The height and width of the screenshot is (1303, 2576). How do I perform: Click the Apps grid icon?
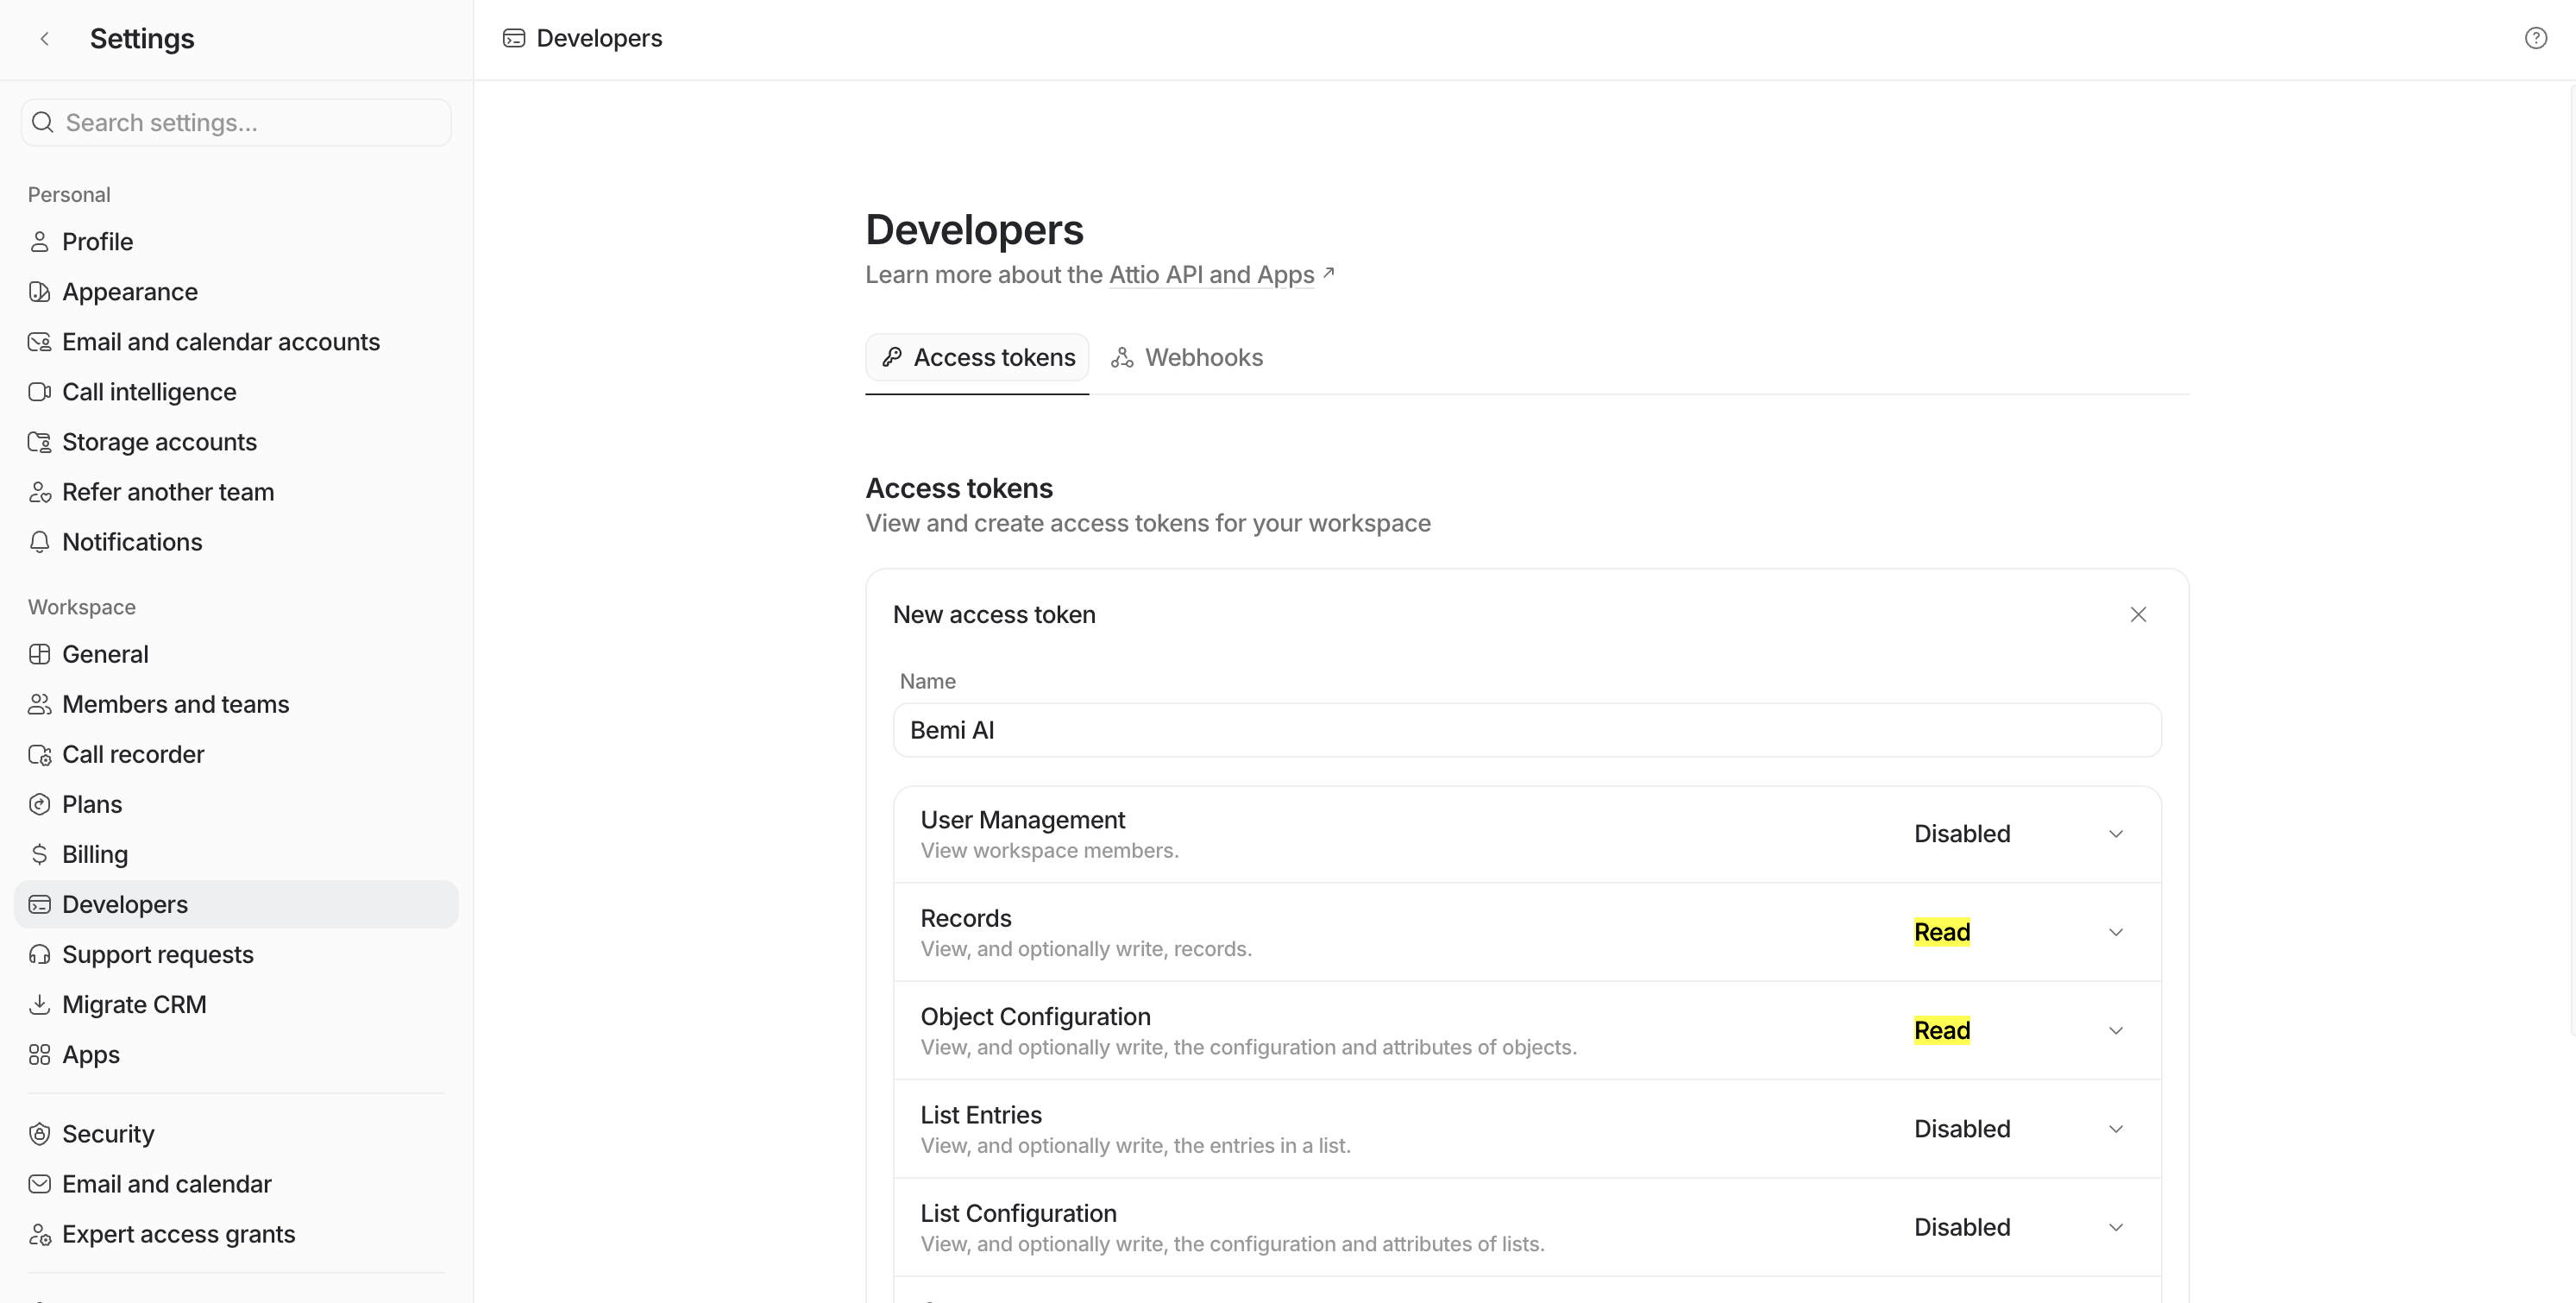pyautogui.click(x=39, y=1055)
